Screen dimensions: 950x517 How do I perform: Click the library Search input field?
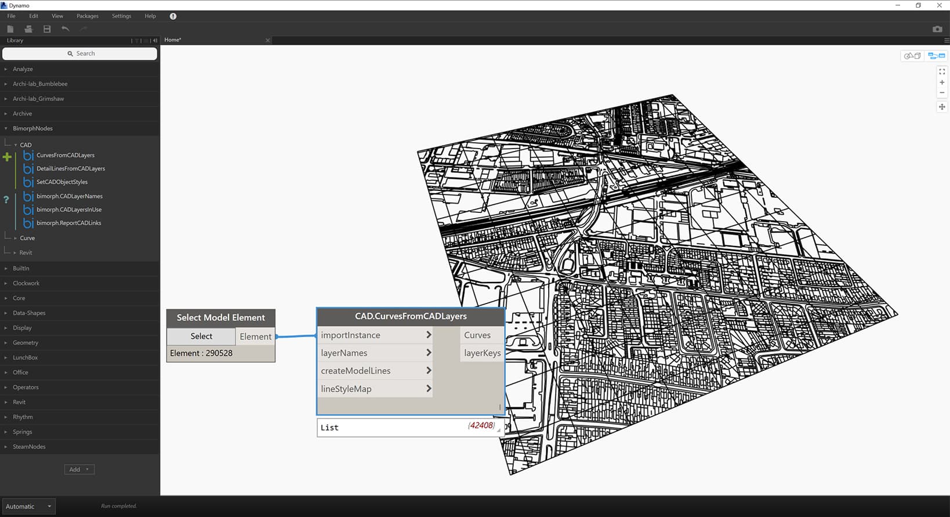(x=80, y=53)
